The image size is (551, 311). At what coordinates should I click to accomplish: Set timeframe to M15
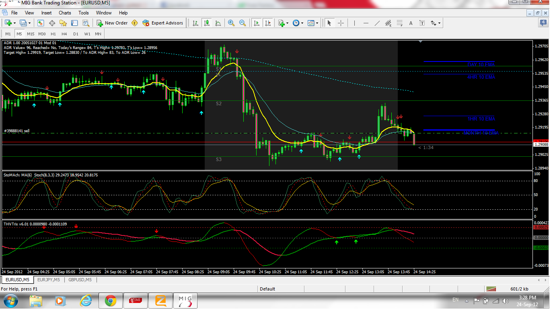tap(31, 34)
